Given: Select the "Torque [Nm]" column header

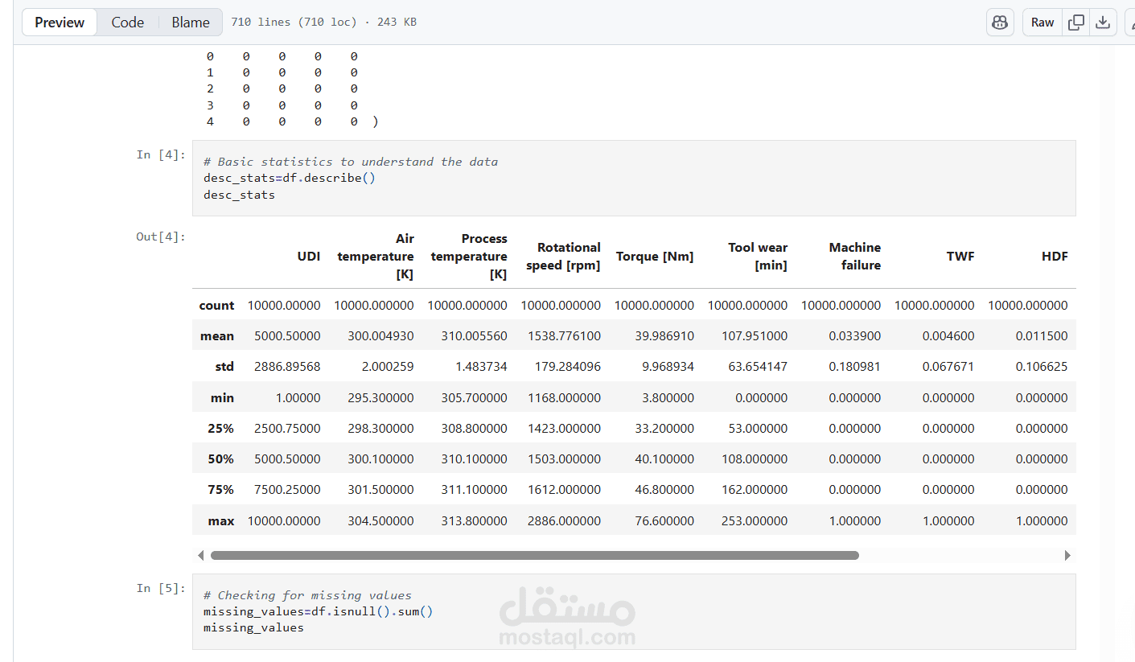Looking at the screenshot, I should 655,257.
